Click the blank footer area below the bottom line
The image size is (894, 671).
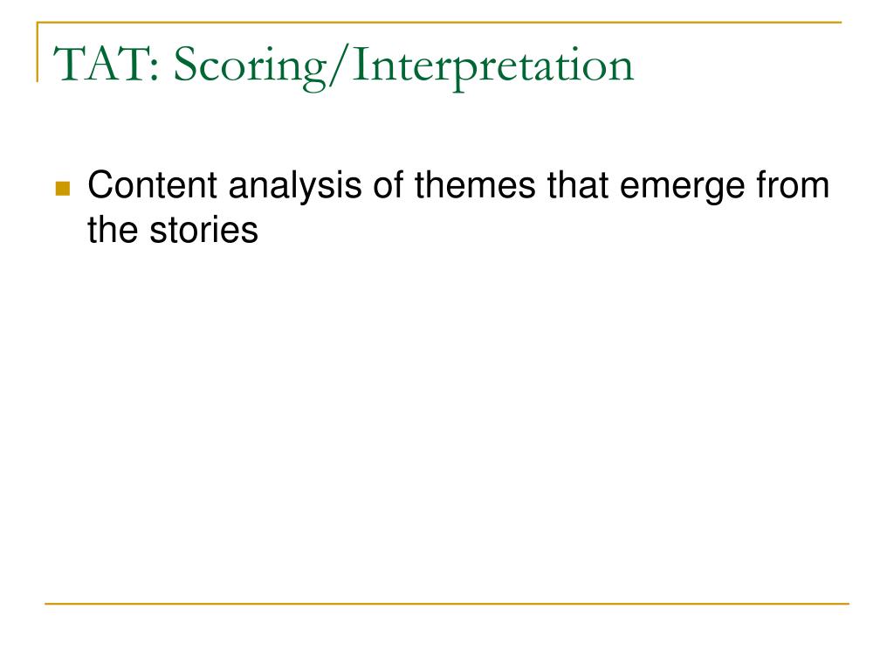point(447,638)
